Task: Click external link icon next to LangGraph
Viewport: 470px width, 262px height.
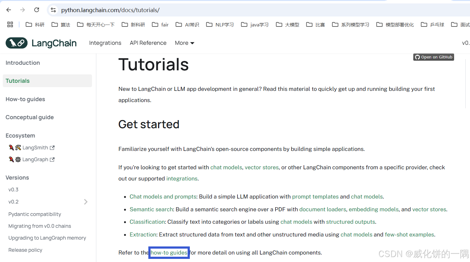Action: click(52, 160)
